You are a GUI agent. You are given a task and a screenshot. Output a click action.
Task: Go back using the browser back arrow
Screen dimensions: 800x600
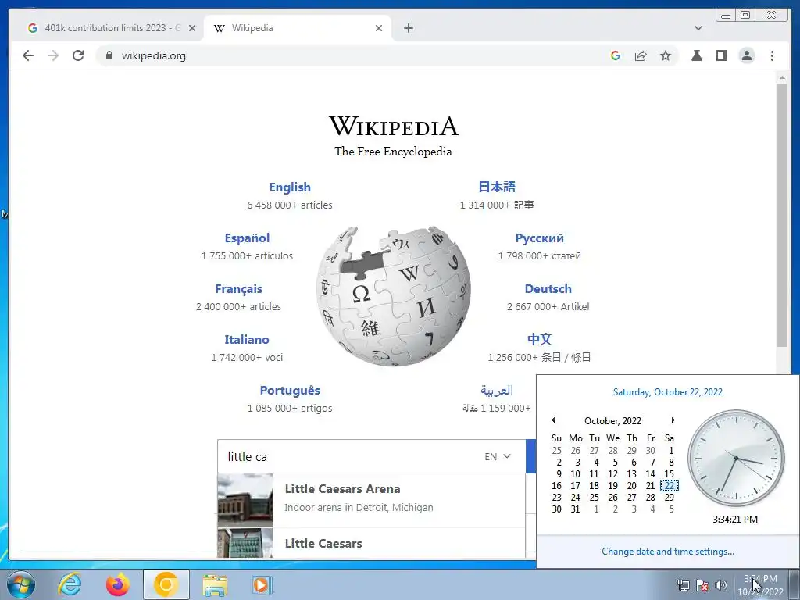[x=28, y=55]
